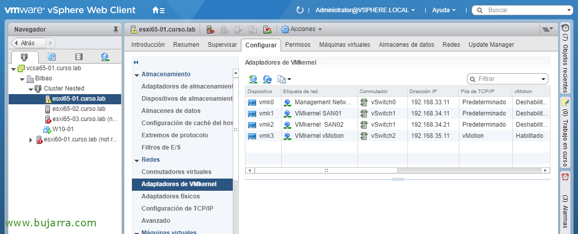The width and height of the screenshot is (578, 234).
Task: Sort by the Conmutador column header
Action: tap(382, 91)
